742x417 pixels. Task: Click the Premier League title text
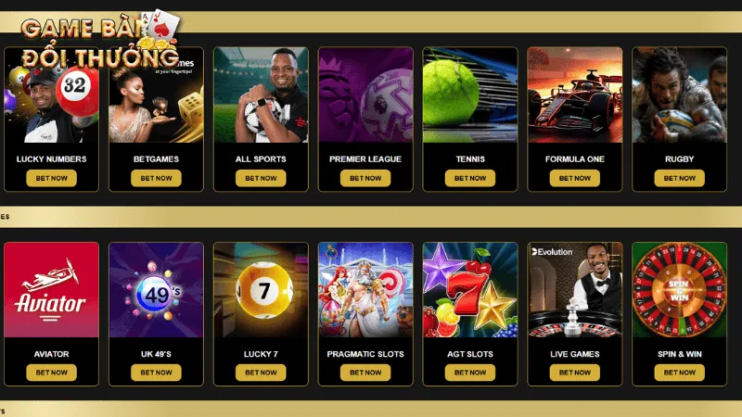point(365,159)
